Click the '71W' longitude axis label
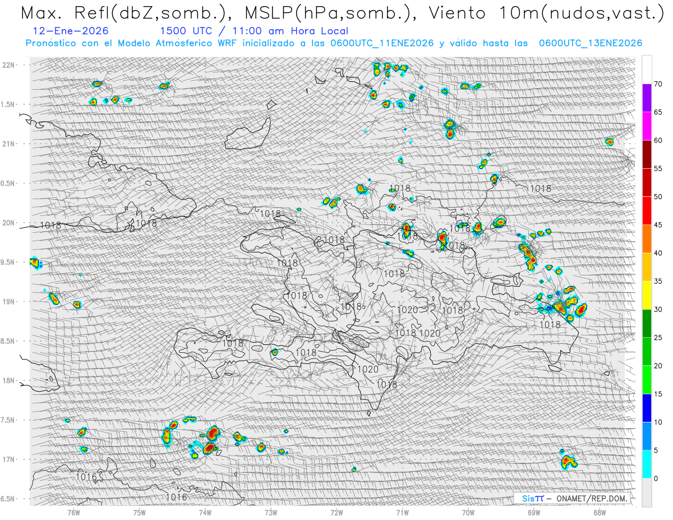The image size is (673, 520). click(403, 513)
